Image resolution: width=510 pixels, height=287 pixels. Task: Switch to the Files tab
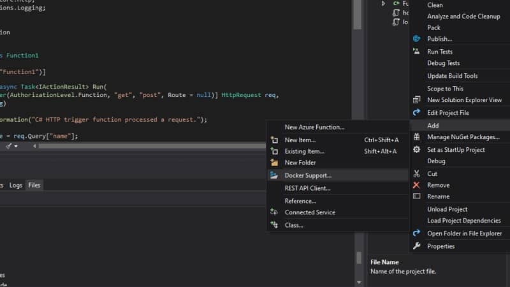(x=34, y=185)
